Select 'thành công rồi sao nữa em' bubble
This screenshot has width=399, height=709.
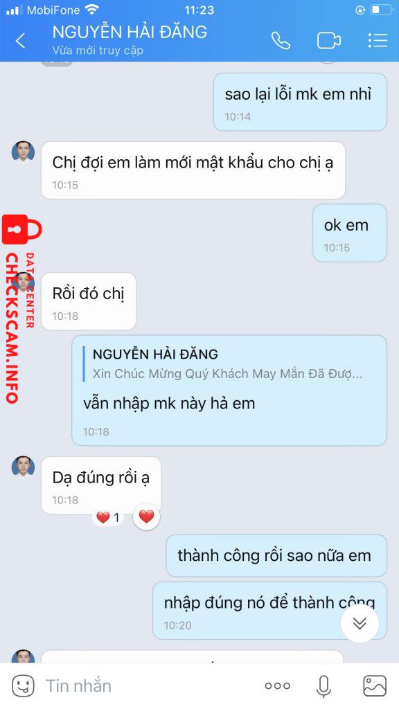pyautogui.click(x=276, y=556)
